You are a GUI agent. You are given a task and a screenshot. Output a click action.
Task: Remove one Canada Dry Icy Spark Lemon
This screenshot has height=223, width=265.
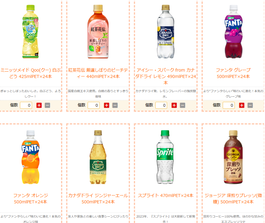(183, 105)
